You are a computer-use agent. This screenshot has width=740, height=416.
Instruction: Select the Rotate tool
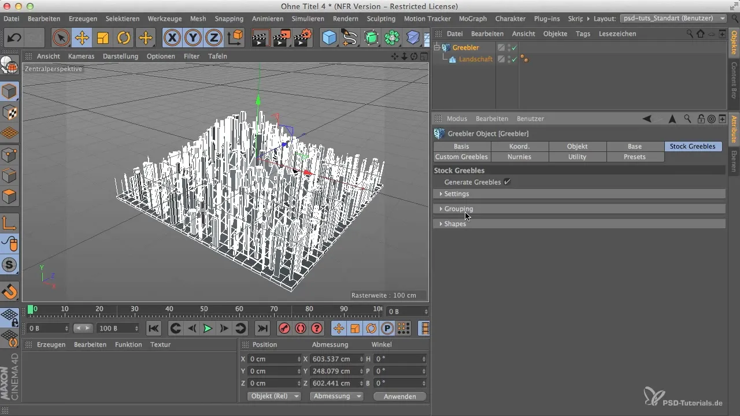point(124,38)
